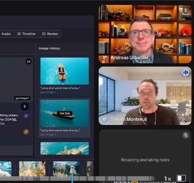Click the second 'Long shot aerial view' caption
This screenshot has height=183, width=194.
(60, 130)
